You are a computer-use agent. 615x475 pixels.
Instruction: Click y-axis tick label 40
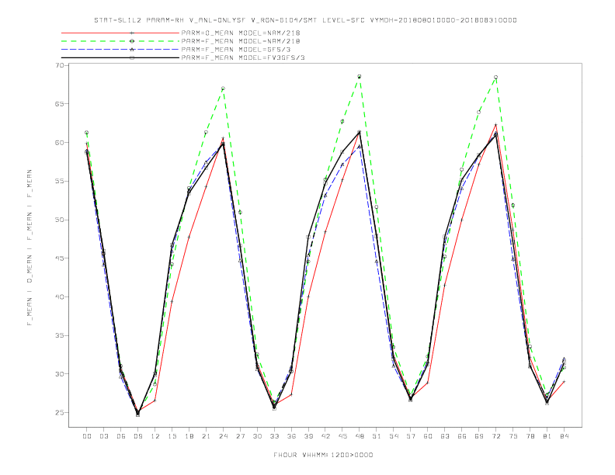[x=60, y=297]
